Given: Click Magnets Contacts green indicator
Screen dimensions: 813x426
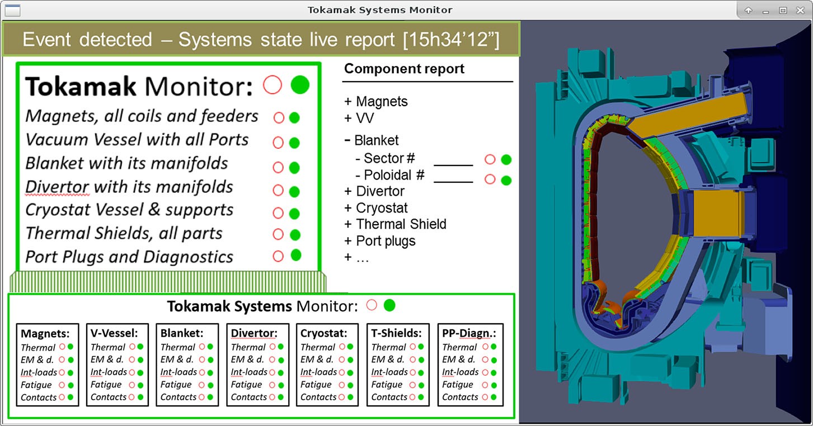Looking at the screenshot, I should pyautogui.click(x=71, y=397).
